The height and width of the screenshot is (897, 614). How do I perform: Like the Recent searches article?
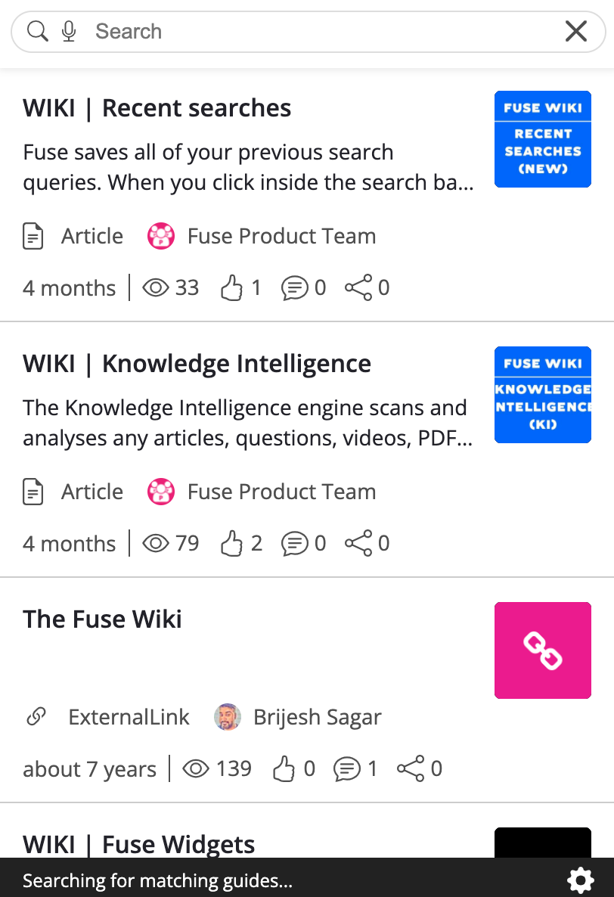(231, 287)
